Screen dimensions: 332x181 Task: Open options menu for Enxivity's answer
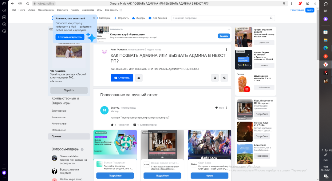pos(226,108)
